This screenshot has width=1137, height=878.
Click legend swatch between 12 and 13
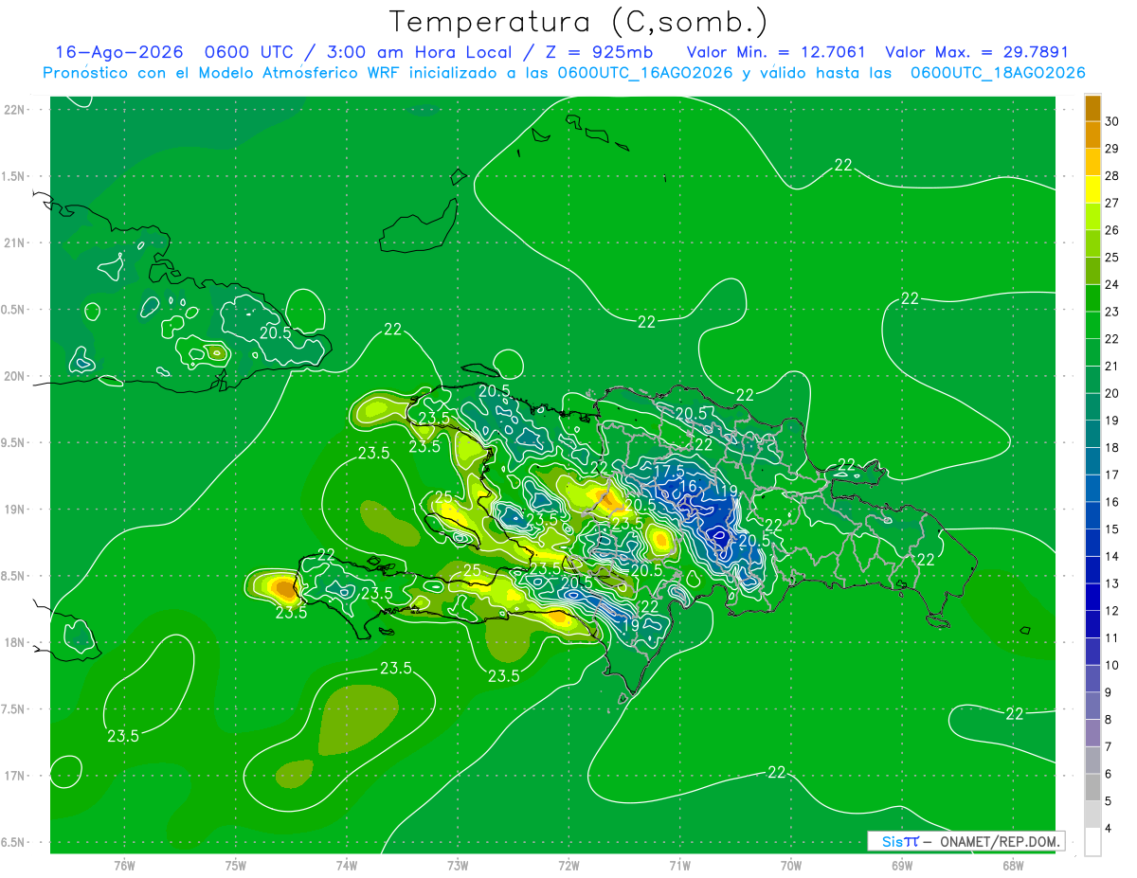(1092, 598)
